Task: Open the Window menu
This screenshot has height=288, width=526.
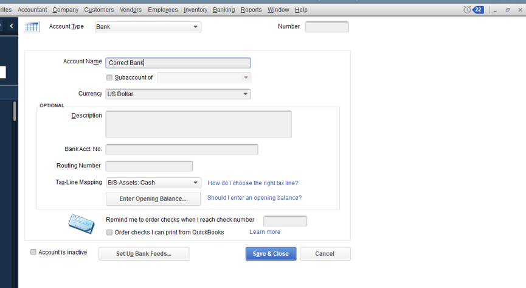Action: [278, 10]
